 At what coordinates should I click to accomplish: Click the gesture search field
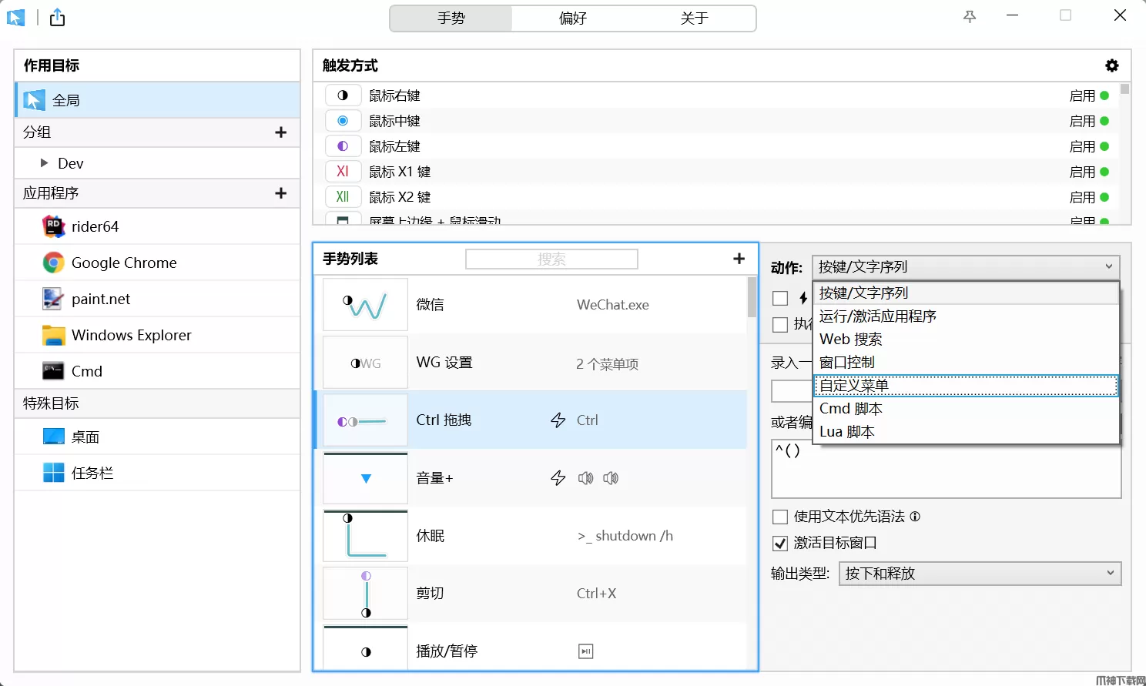click(551, 259)
